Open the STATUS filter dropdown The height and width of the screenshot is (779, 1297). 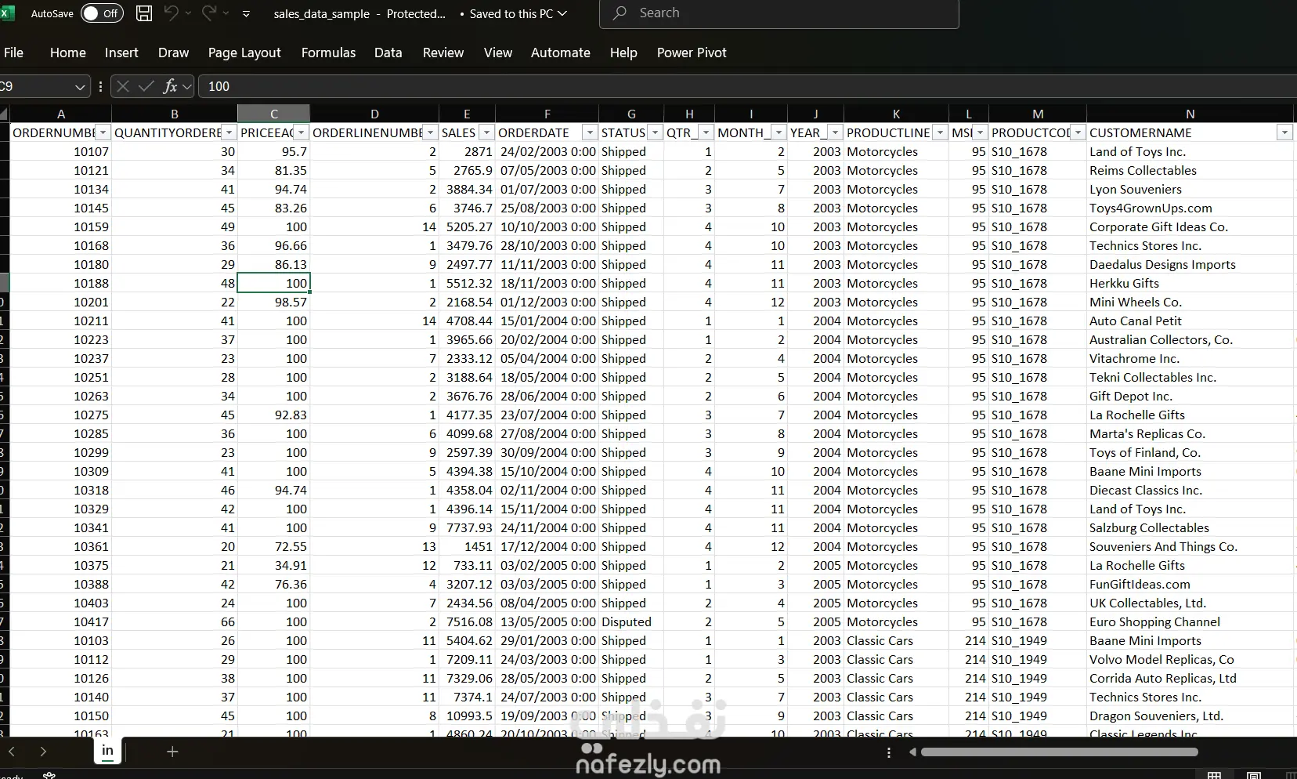(x=656, y=133)
